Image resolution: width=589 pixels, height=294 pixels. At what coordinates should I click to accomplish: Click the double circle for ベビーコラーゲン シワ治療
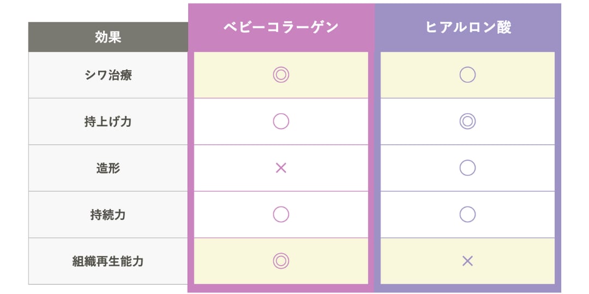point(281,75)
